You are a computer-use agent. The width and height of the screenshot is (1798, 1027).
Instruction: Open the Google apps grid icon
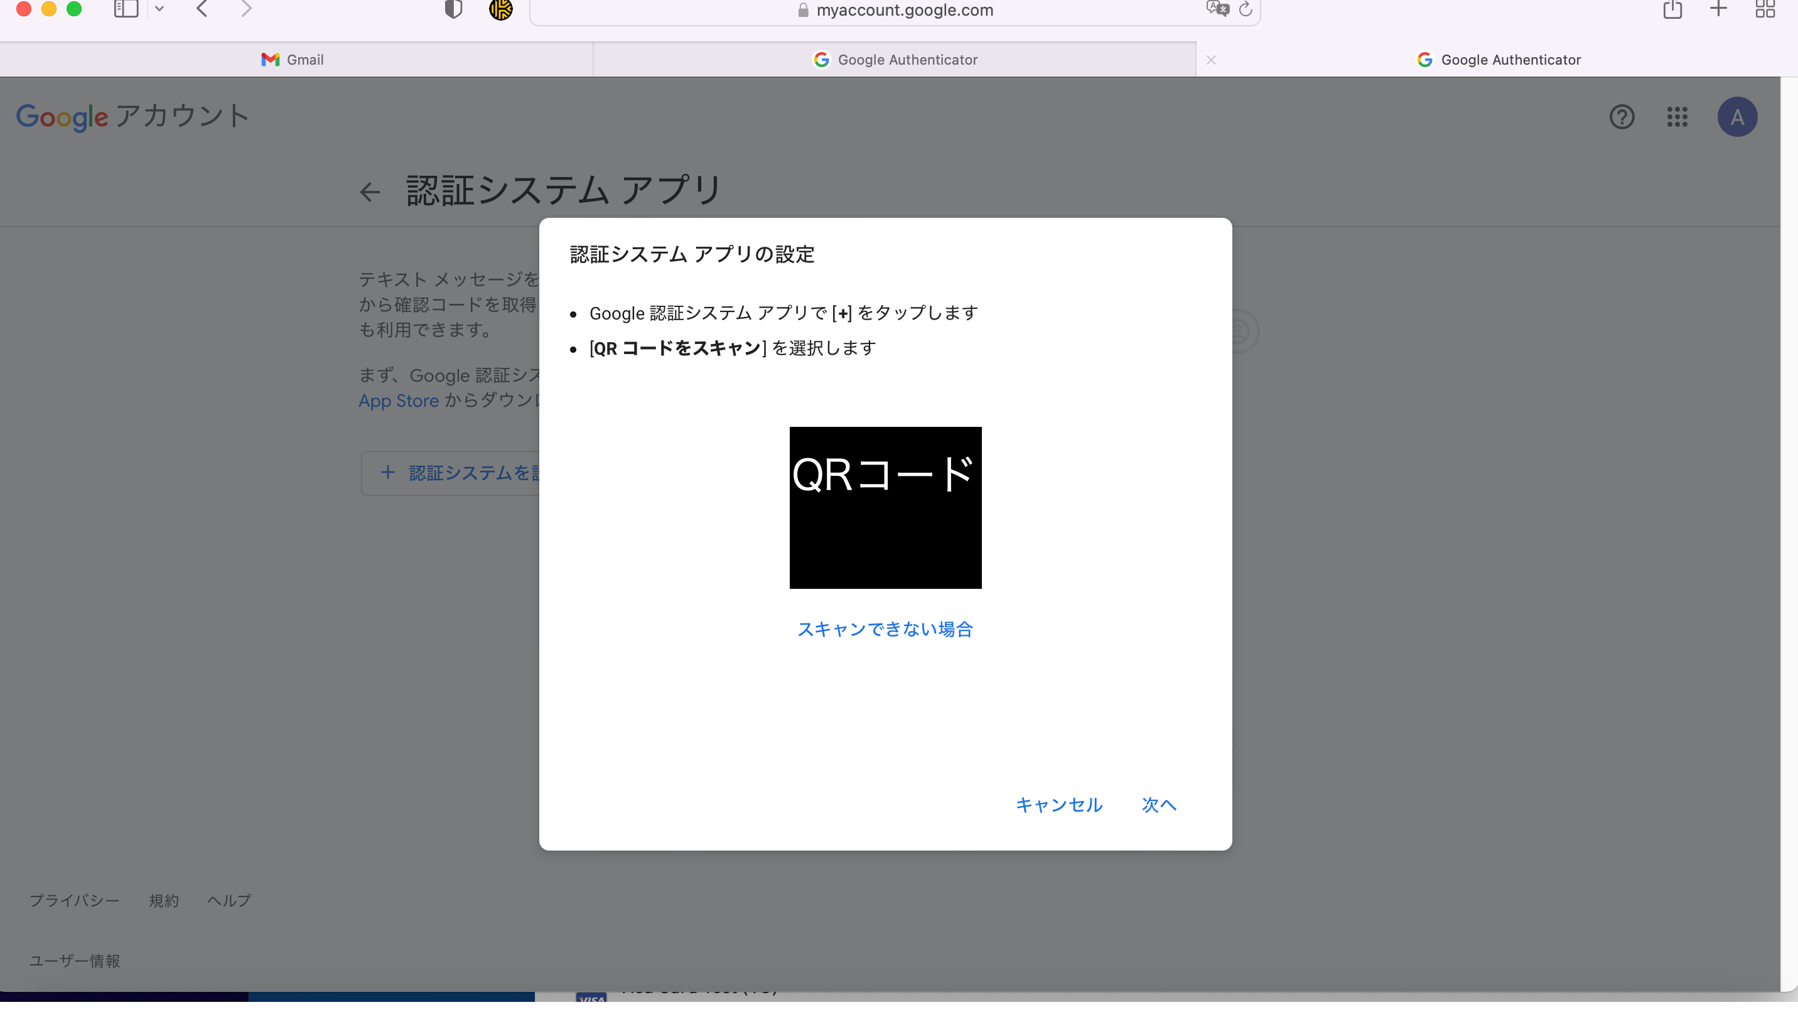[1677, 117]
